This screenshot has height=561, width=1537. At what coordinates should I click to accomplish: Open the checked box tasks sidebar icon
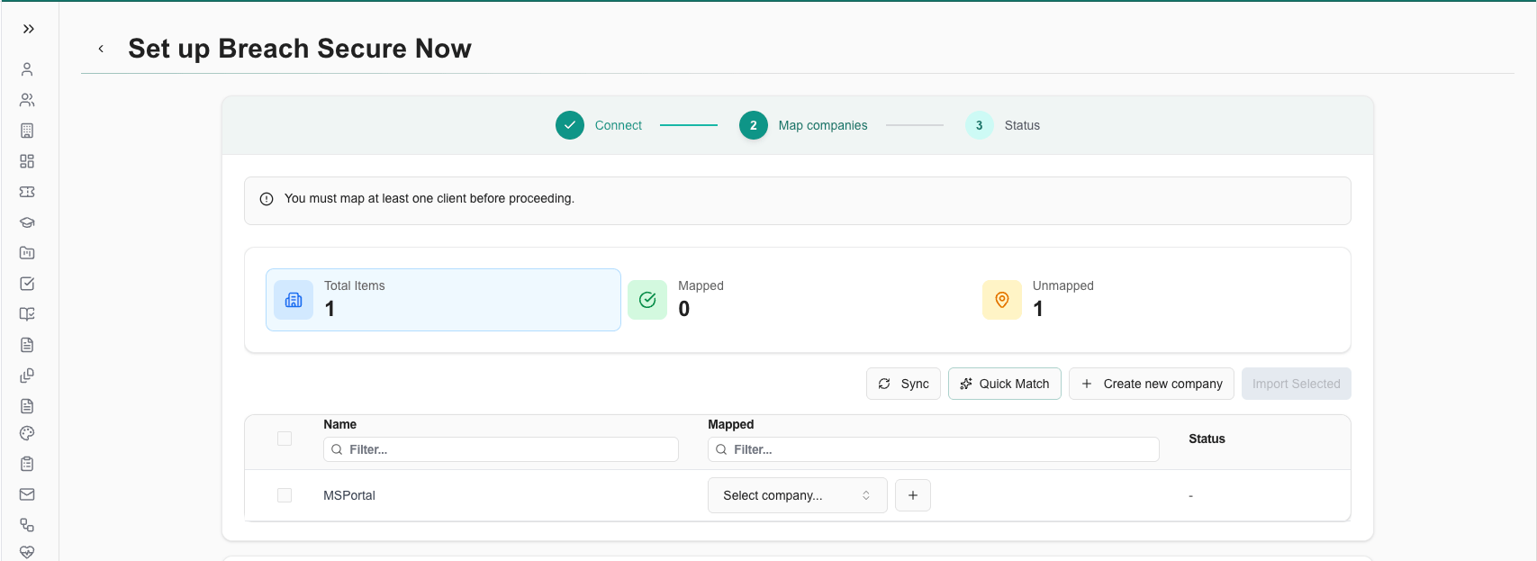point(27,284)
